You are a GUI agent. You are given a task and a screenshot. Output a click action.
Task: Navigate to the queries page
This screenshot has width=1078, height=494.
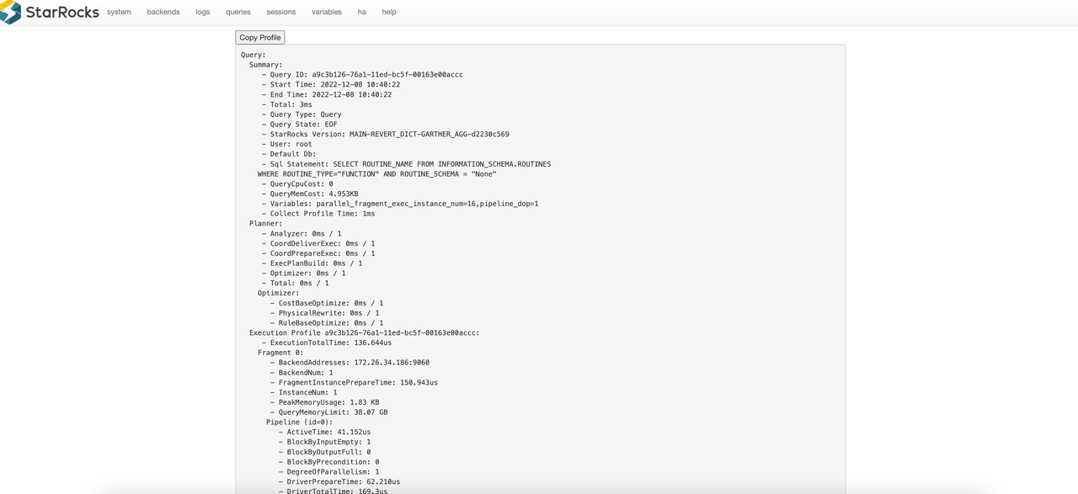coord(238,12)
